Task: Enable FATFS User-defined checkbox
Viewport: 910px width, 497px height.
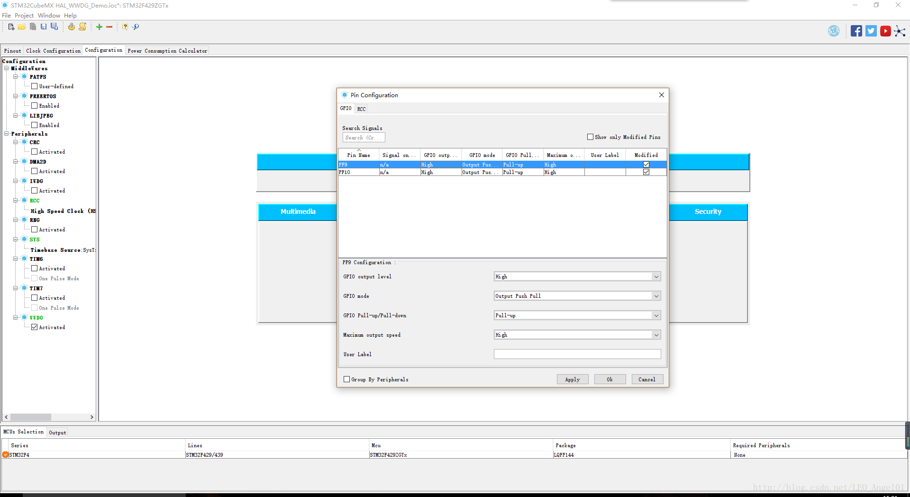Action: click(34, 86)
